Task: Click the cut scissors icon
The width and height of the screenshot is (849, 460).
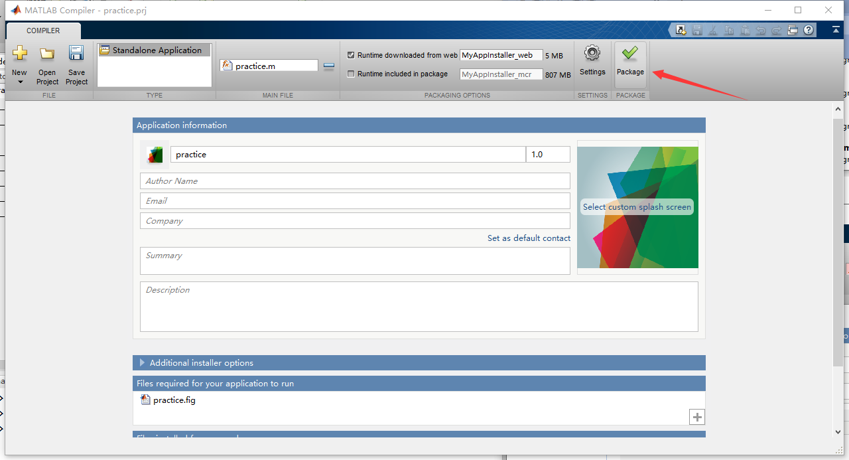Action: point(713,30)
